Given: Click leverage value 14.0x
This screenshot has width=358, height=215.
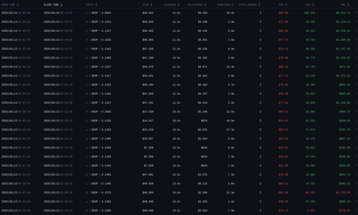Looking at the screenshot, I should pyautogui.click(x=176, y=58).
